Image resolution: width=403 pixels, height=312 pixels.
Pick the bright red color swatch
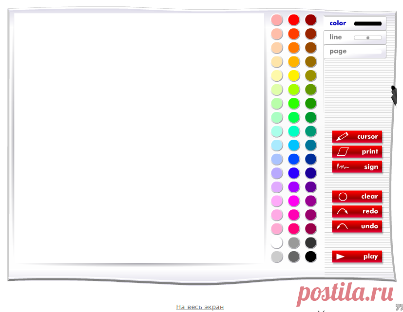pyautogui.click(x=294, y=20)
